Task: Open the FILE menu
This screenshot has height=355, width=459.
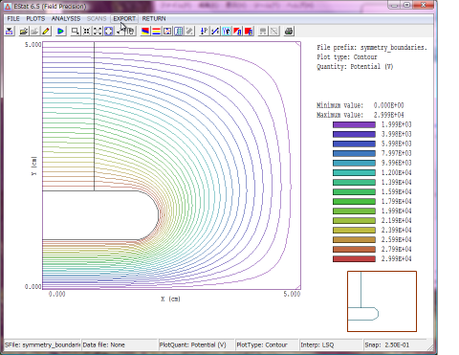Action: pos(13,19)
